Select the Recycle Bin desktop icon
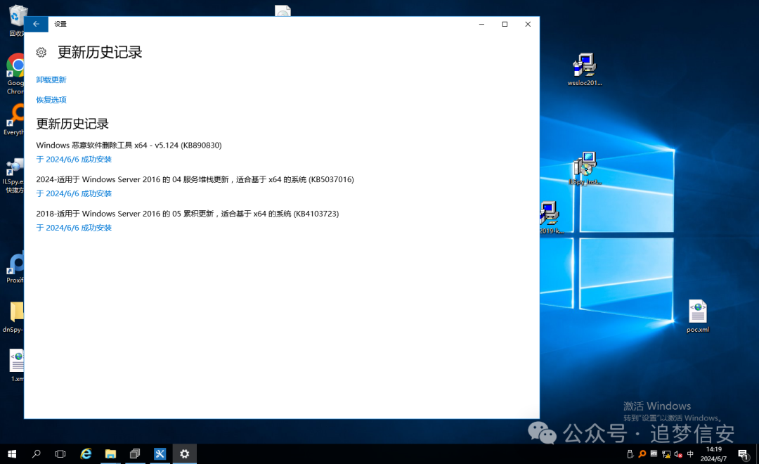This screenshot has height=464, width=759. click(16, 21)
